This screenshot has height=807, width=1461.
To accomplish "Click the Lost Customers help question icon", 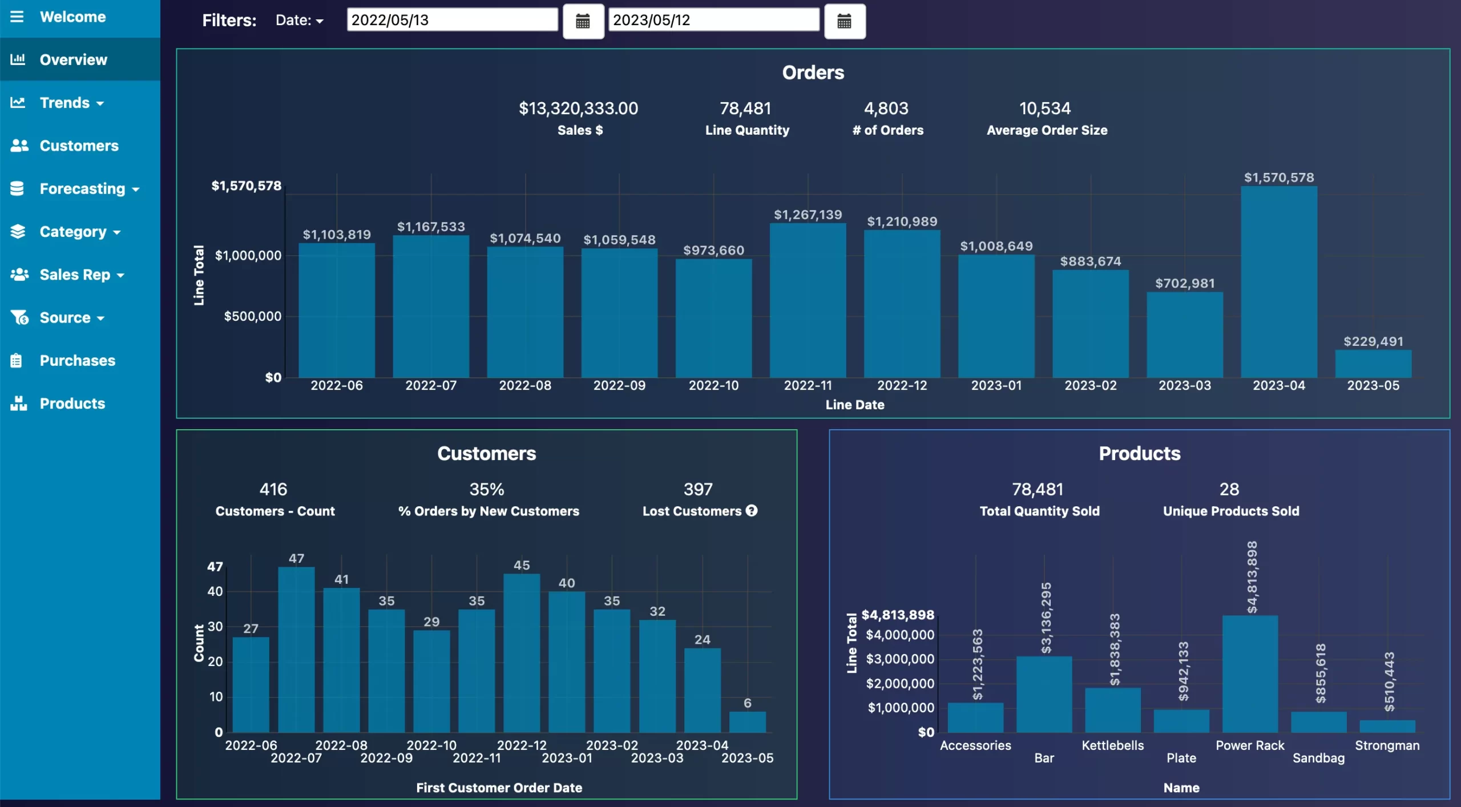I will tap(752, 511).
